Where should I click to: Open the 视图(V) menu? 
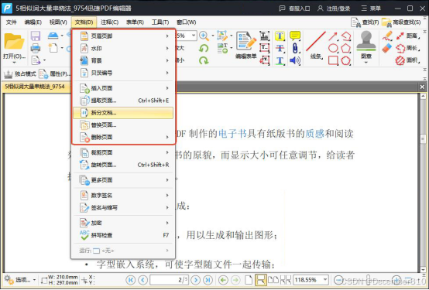coord(58,22)
